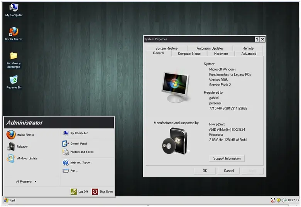Click the Windows monitor image in System Properties
The width and height of the screenshot is (301, 207).
coord(175,87)
